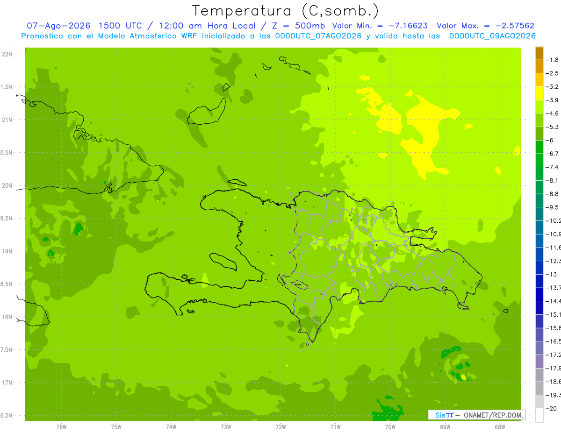
Task: Click the "72W" longitude label
Action: click(x=280, y=426)
